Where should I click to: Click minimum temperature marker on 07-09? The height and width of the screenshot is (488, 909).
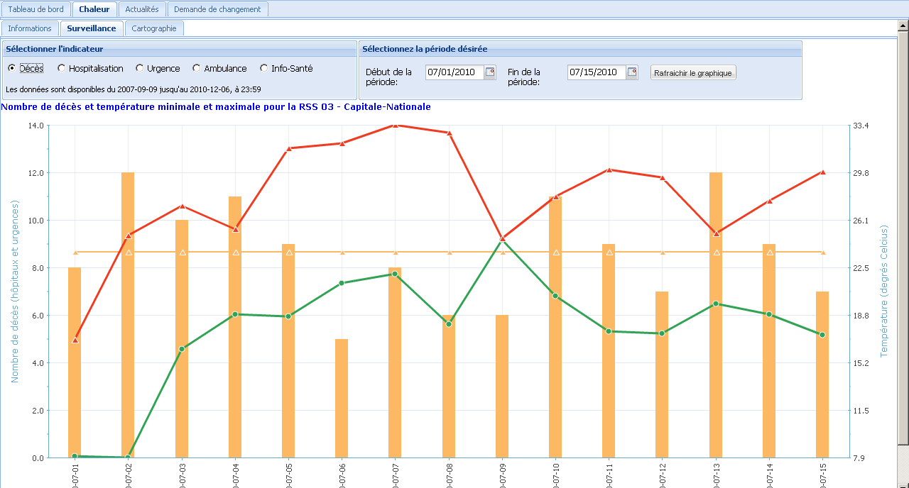click(x=503, y=242)
